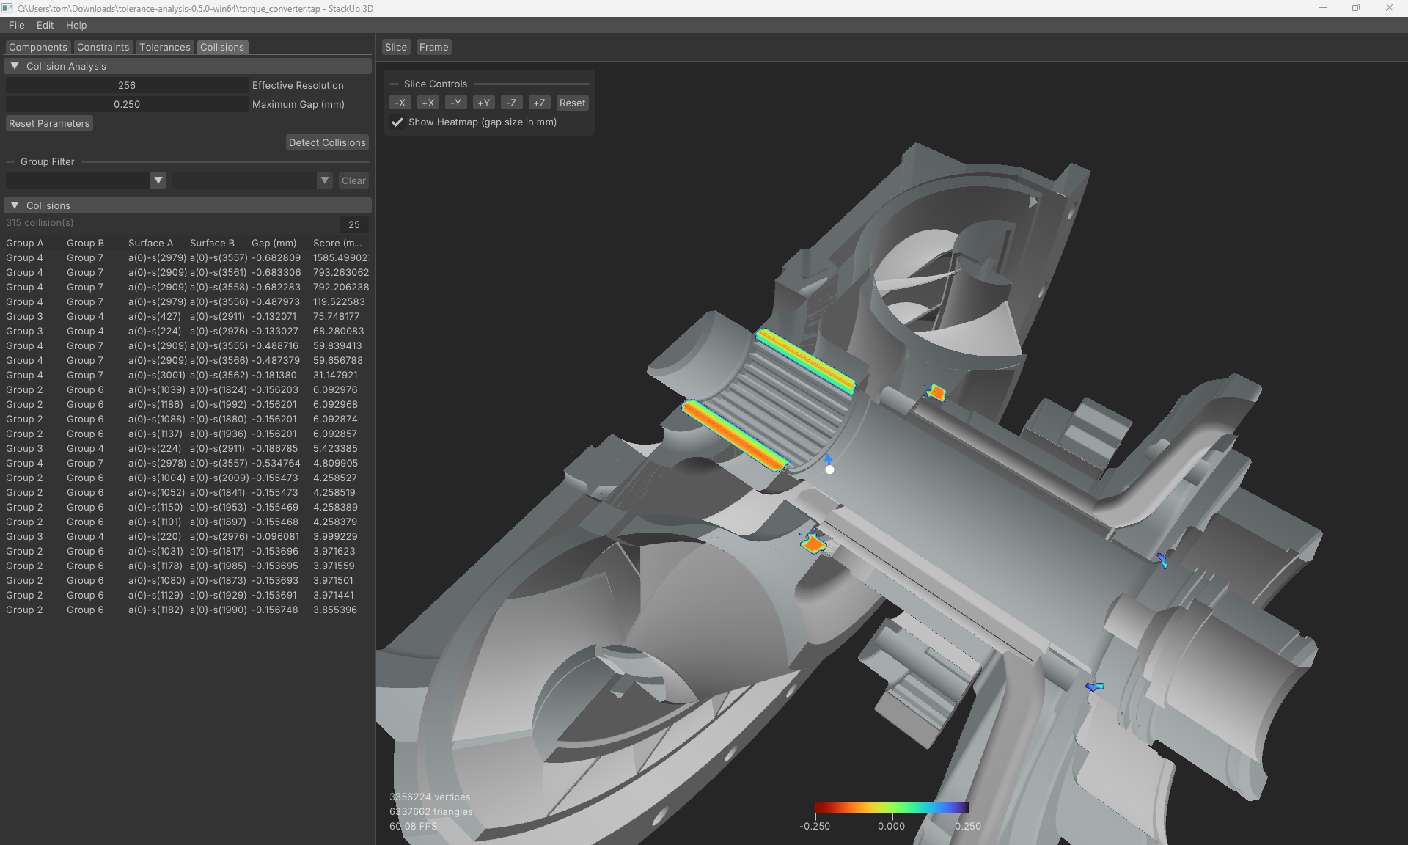This screenshot has width=1408, height=845.
Task: Open the Frame tab in the viewport
Action: click(x=433, y=46)
